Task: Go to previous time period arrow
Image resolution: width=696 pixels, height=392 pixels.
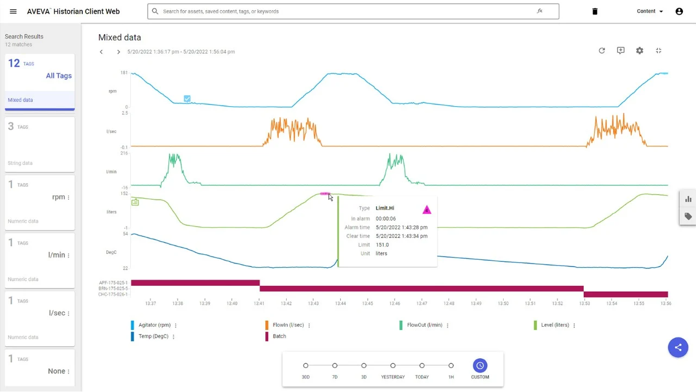Action: pos(101,52)
